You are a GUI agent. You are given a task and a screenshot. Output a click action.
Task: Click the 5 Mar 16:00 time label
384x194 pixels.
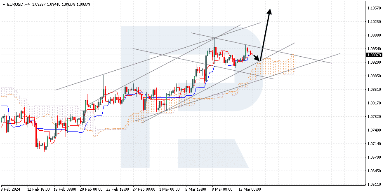point(196,189)
